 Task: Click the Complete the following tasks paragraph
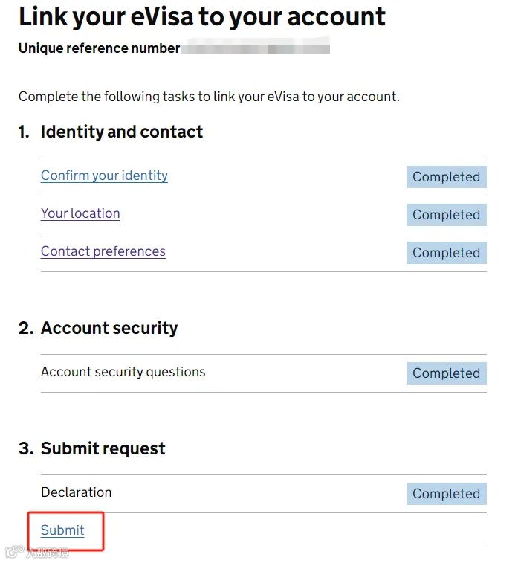pos(209,97)
